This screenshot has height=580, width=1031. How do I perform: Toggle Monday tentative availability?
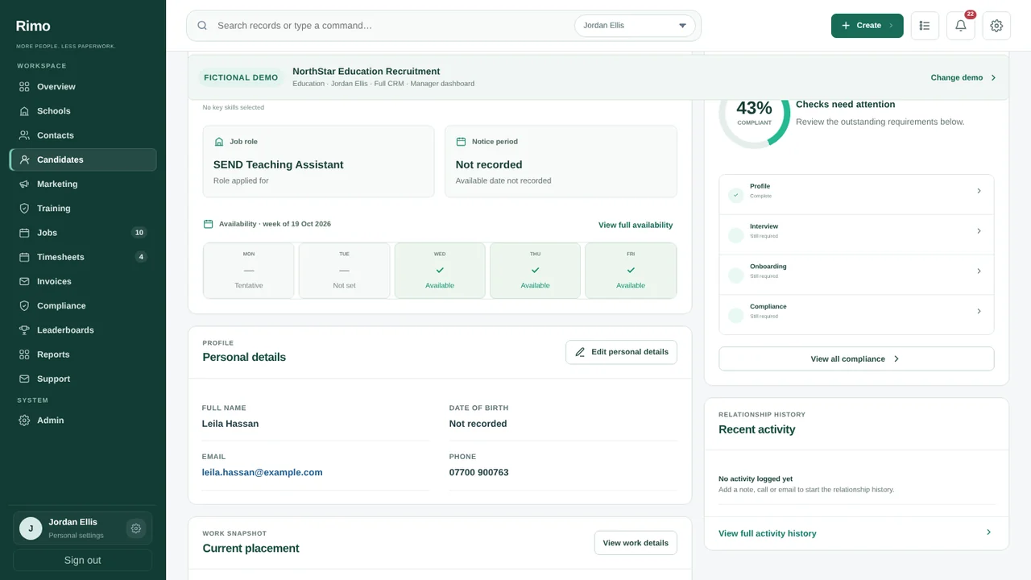coord(249,271)
